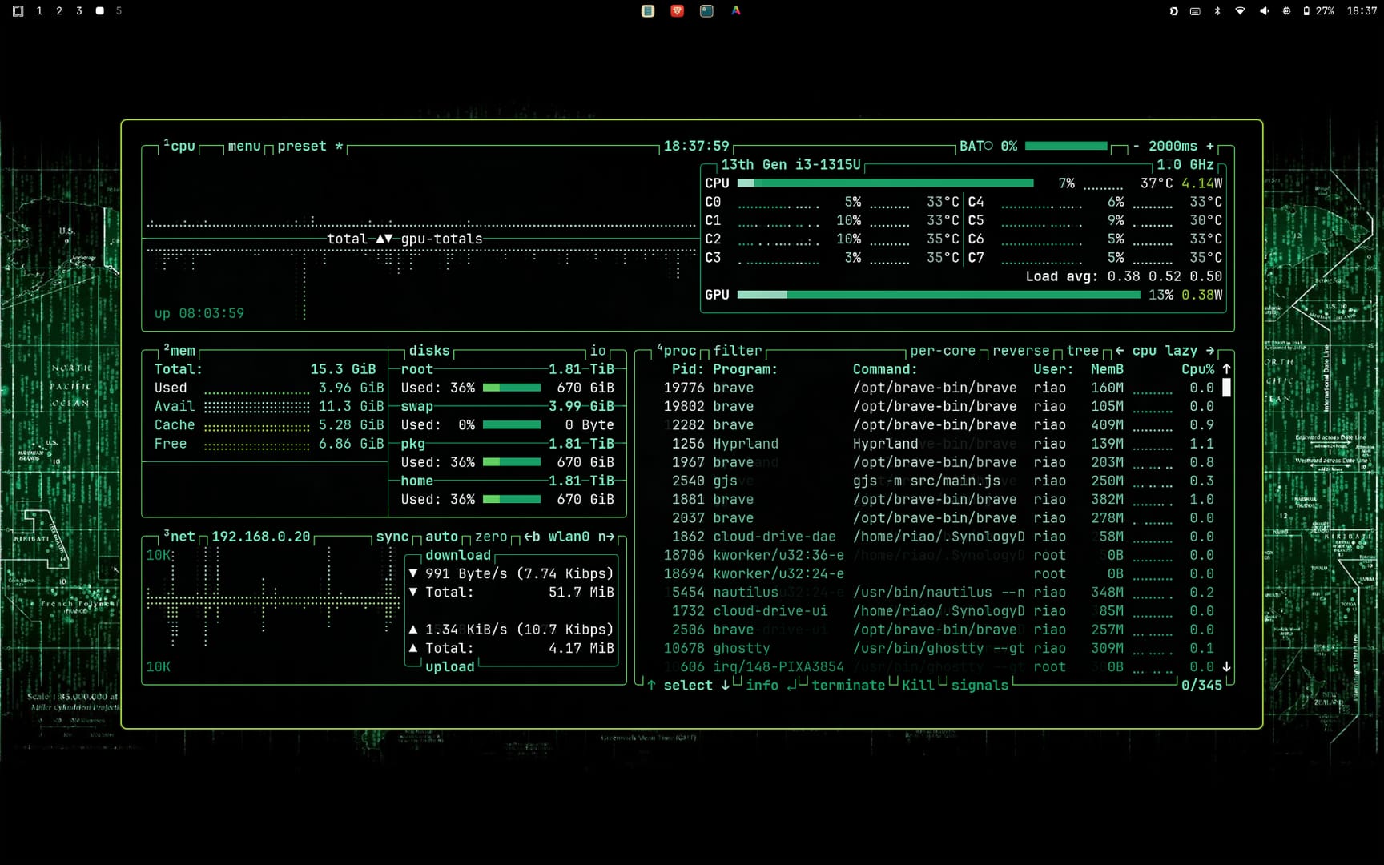Toggle tree view in the process panel
This screenshot has height=865, width=1384.
(1082, 351)
